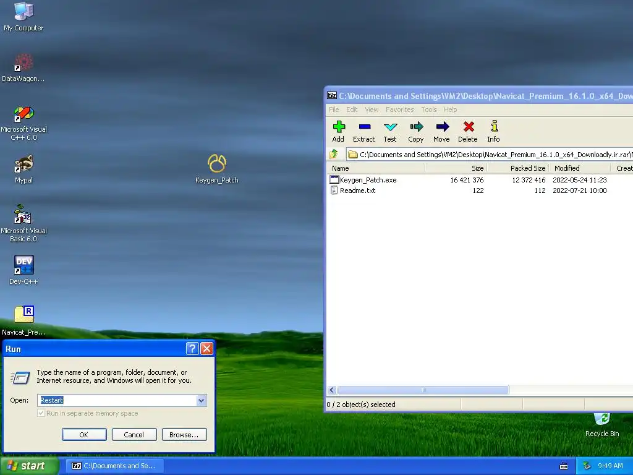This screenshot has width=633, height=475.
Task: Open the Start menu
Action: [28, 466]
